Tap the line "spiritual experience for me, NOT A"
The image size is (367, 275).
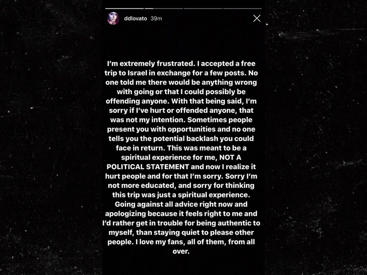point(181,157)
